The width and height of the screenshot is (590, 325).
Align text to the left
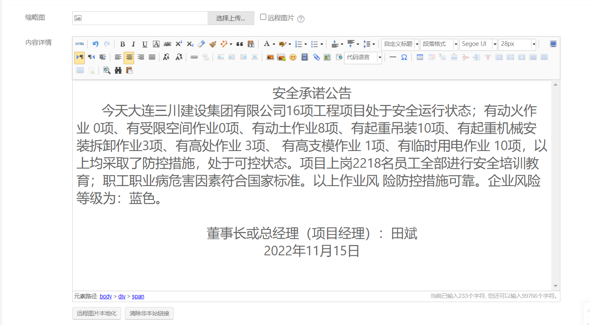118,57
